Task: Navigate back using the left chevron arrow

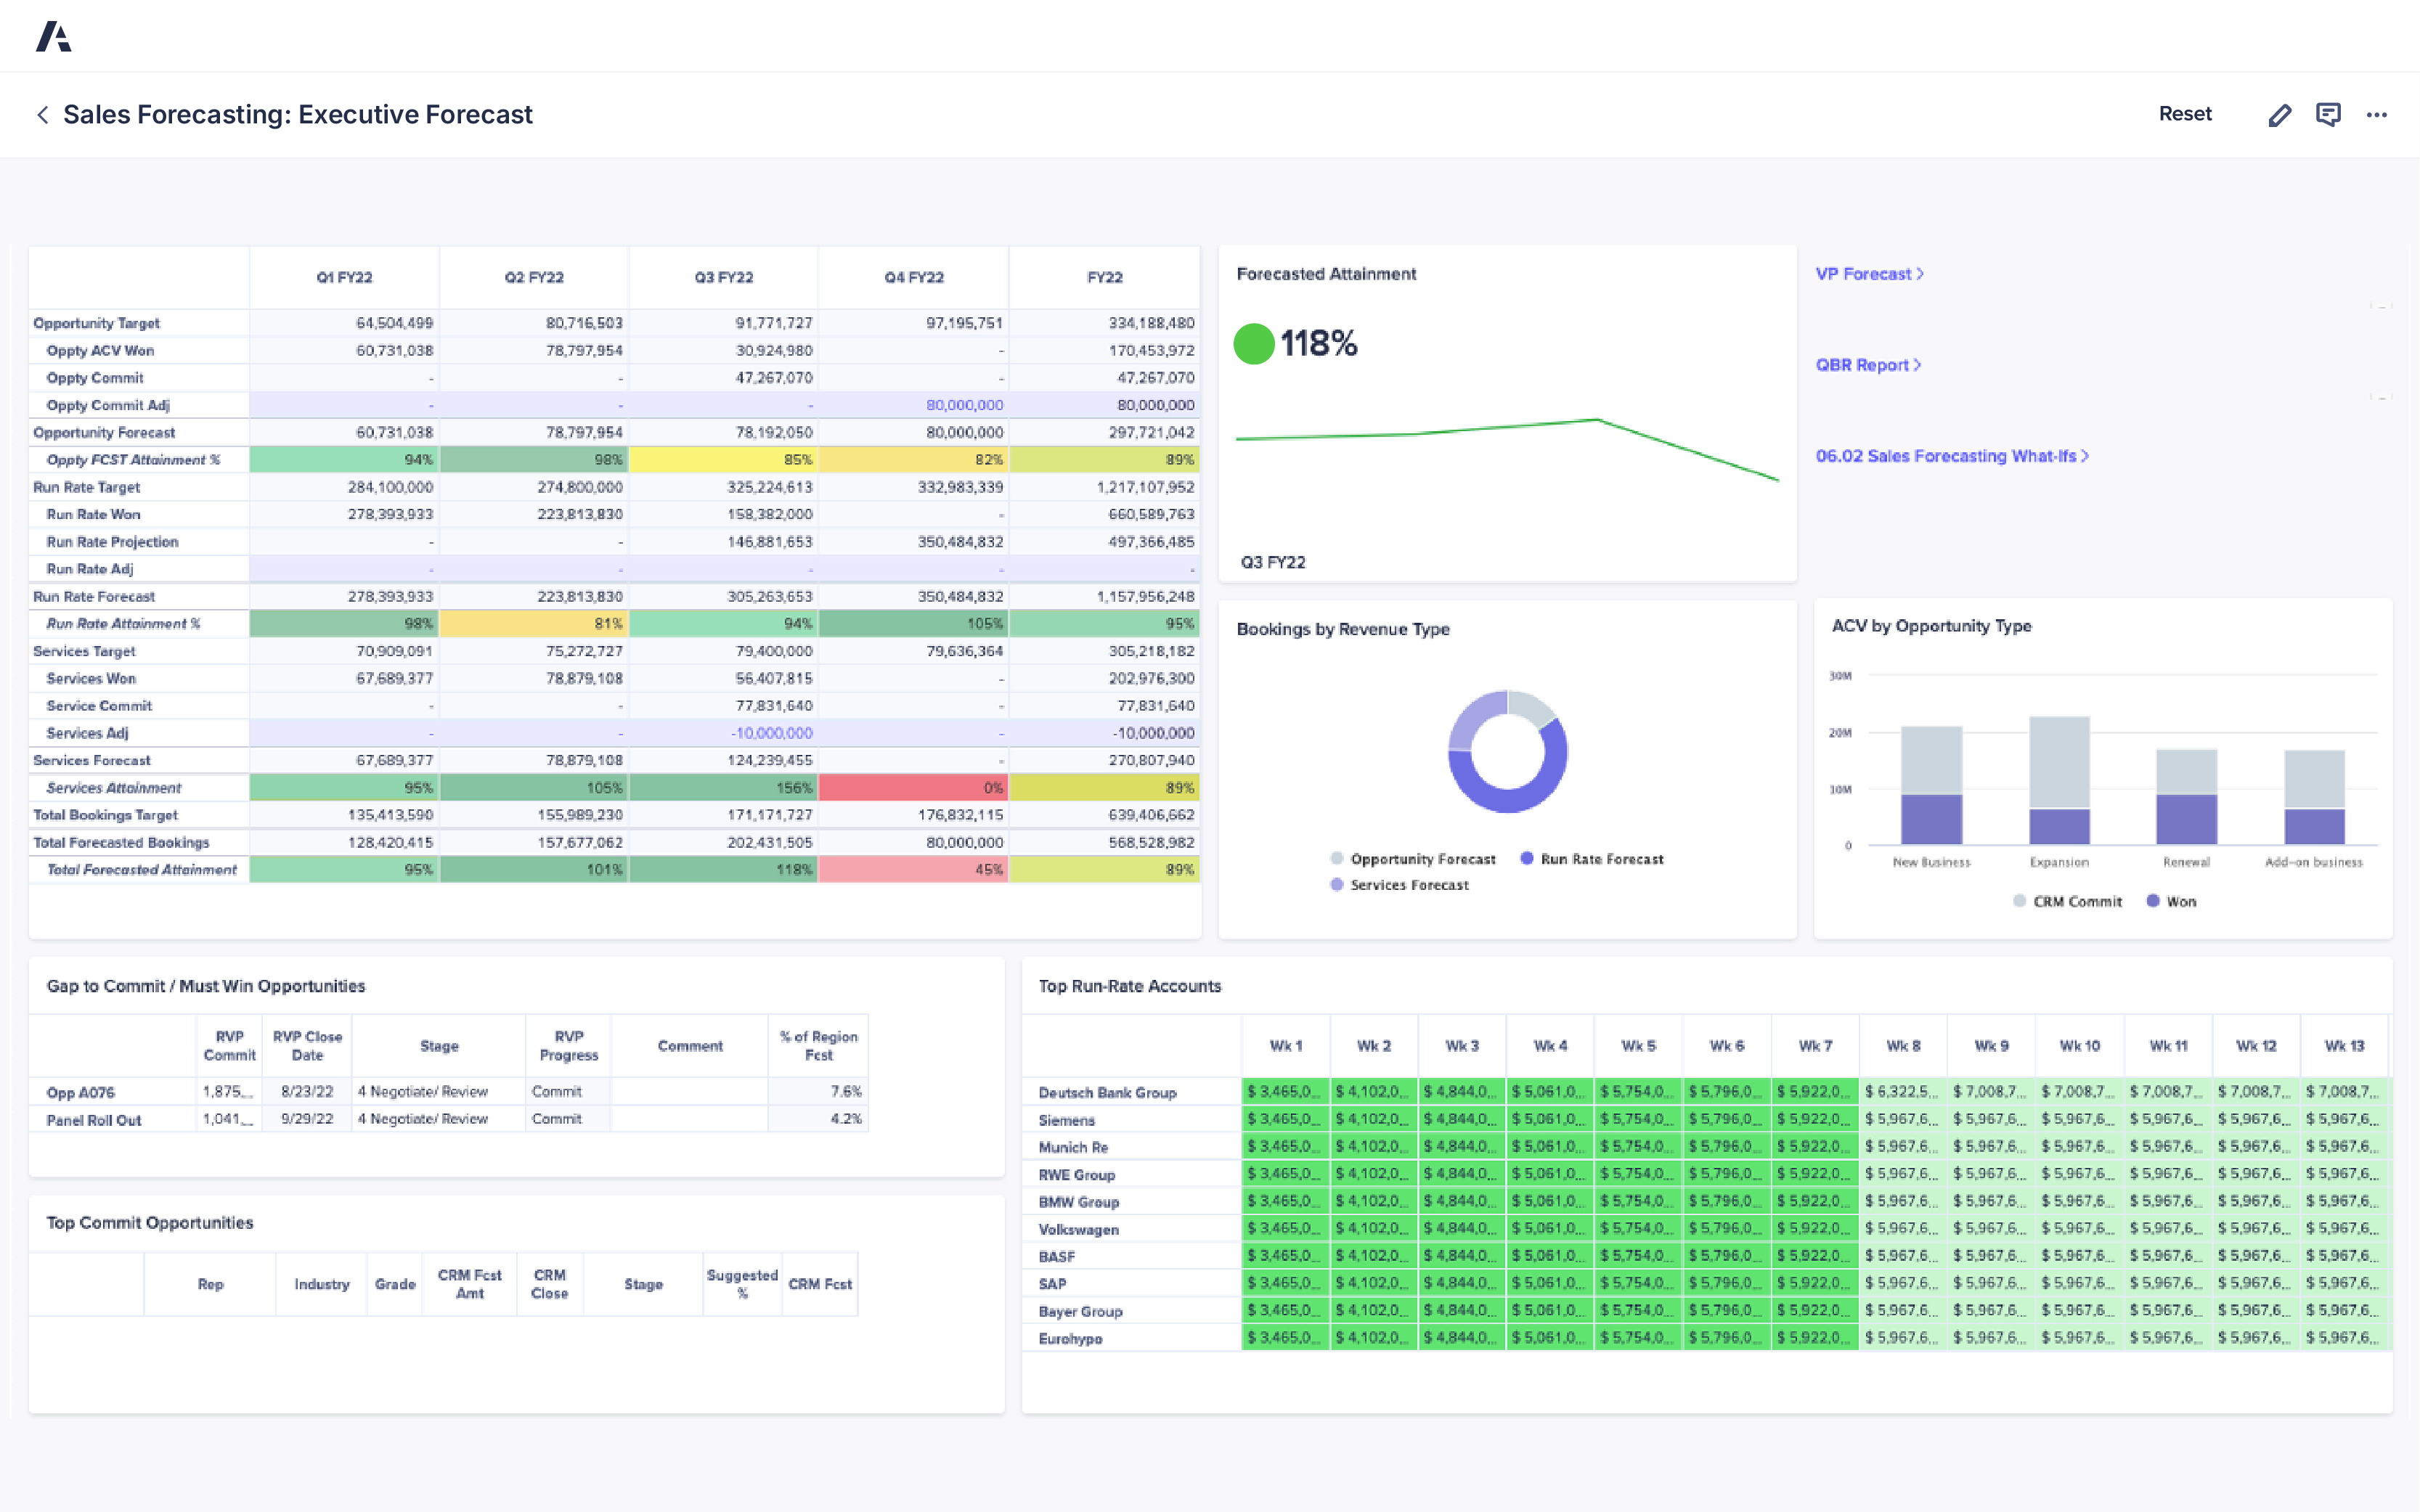Action: [x=42, y=114]
